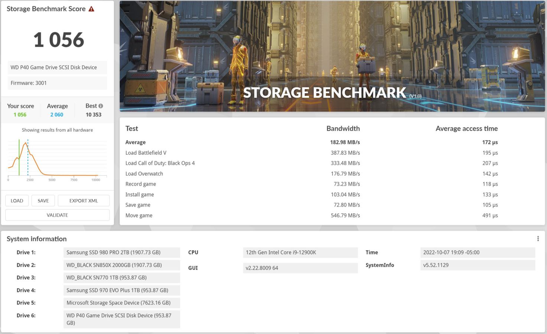Click the Test column header
This screenshot has height=334, width=547.
(132, 128)
